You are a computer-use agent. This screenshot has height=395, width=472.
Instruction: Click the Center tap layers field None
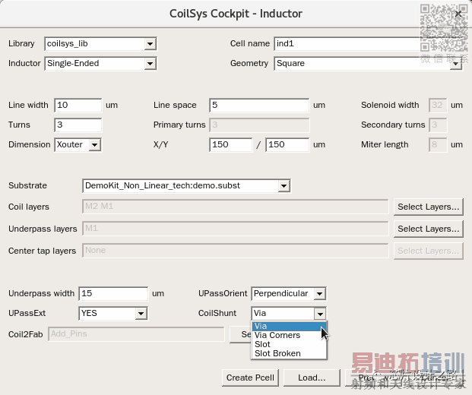(x=235, y=251)
